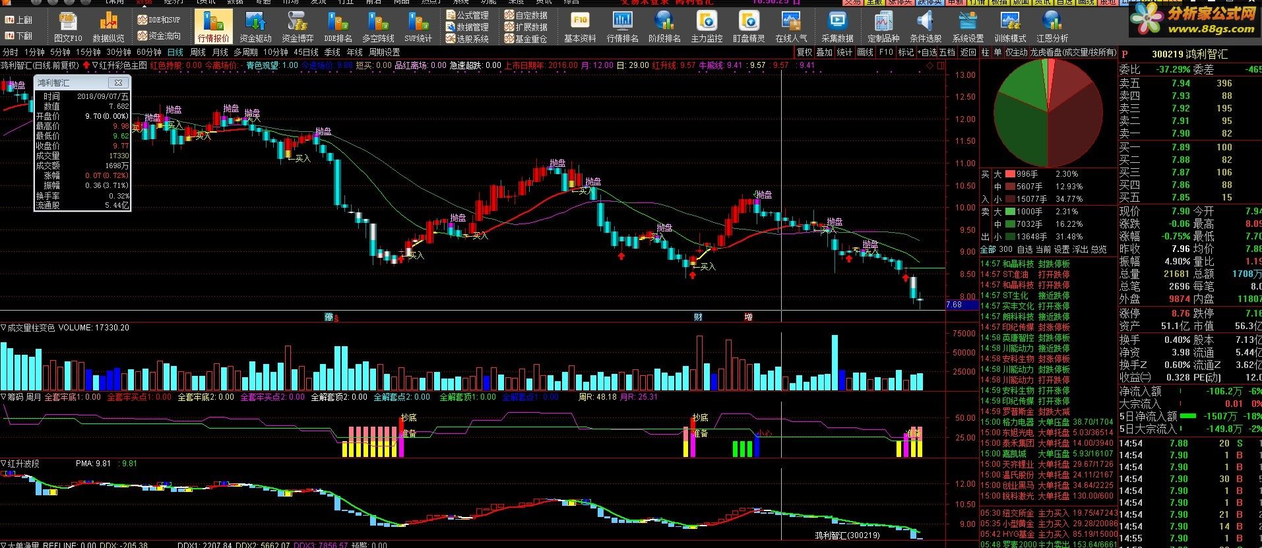Click the 上翻 page-up button
1262x548 pixels.
(x=18, y=20)
